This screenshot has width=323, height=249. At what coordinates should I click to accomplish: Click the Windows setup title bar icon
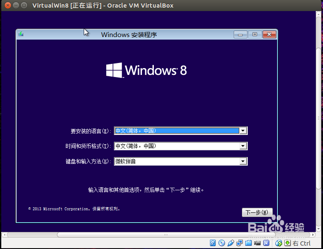pyautogui.click(x=21, y=34)
